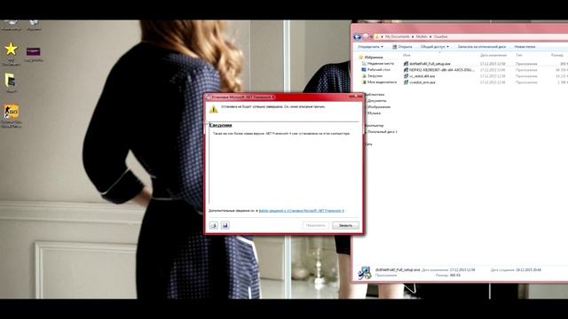
Task: Click Новая папка in the Explorer toolbar
Action: pos(525,47)
